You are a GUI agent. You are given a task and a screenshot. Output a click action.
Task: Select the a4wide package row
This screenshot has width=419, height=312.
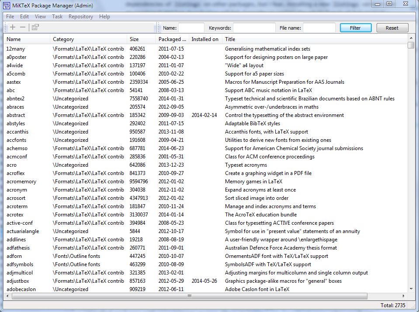[206, 65]
